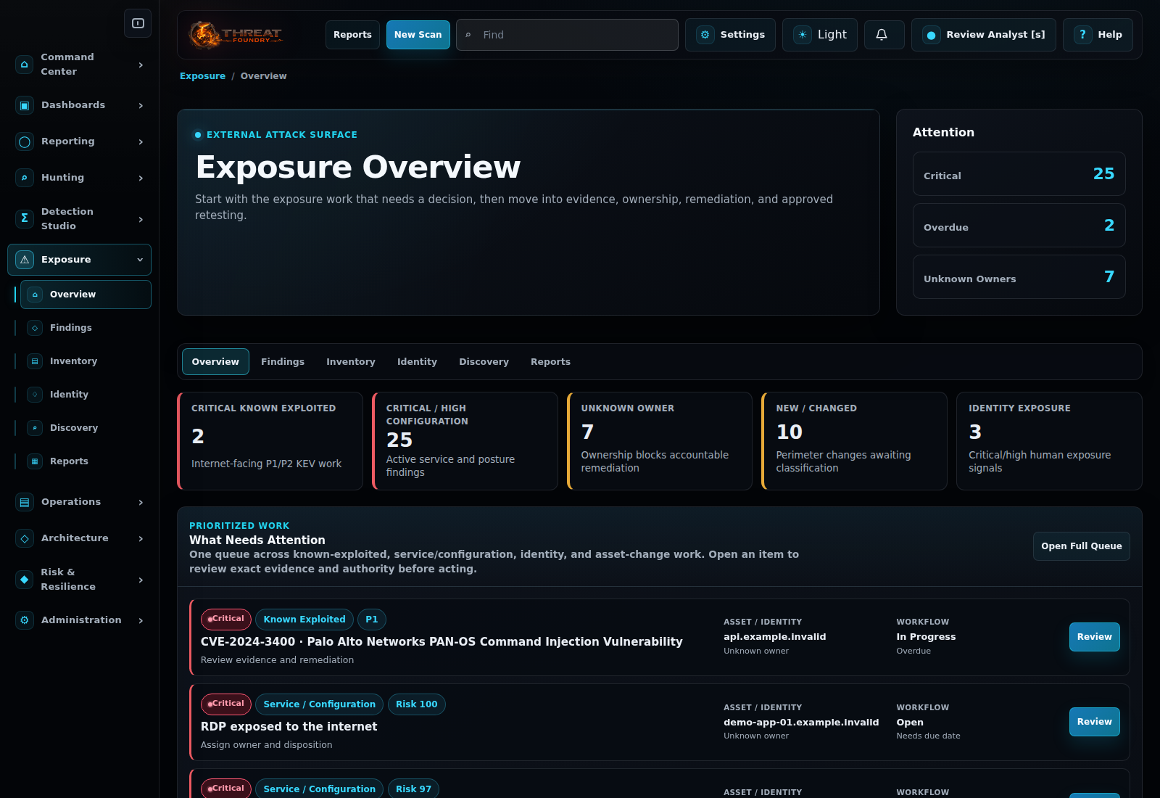Click the Exposure breadcrumb link
The width and height of the screenshot is (1160, 798).
[x=202, y=76]
